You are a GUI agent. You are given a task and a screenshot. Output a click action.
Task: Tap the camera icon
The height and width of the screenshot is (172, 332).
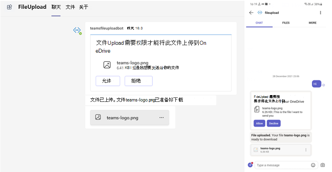(323, 165)
